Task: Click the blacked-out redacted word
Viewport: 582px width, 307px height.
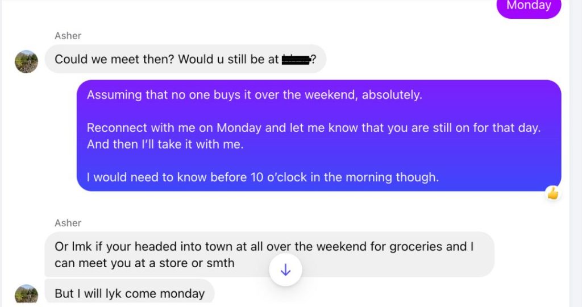Action: (x=296, y=59)
